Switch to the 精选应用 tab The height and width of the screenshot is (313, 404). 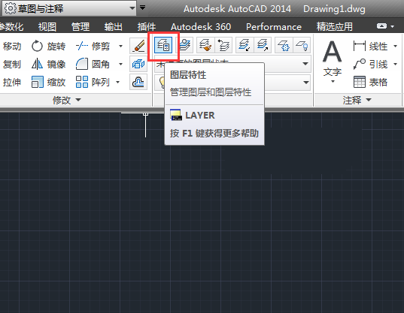tap(335, 27)
